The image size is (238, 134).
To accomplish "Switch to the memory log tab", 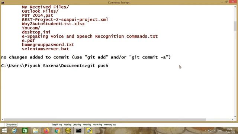I will [x=110, y=125].
